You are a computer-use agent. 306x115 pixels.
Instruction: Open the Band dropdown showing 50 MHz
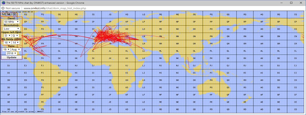(12, 22)
